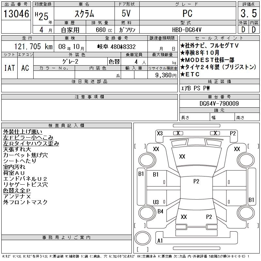Select the exterior color value グレー2

click(70, 61)
